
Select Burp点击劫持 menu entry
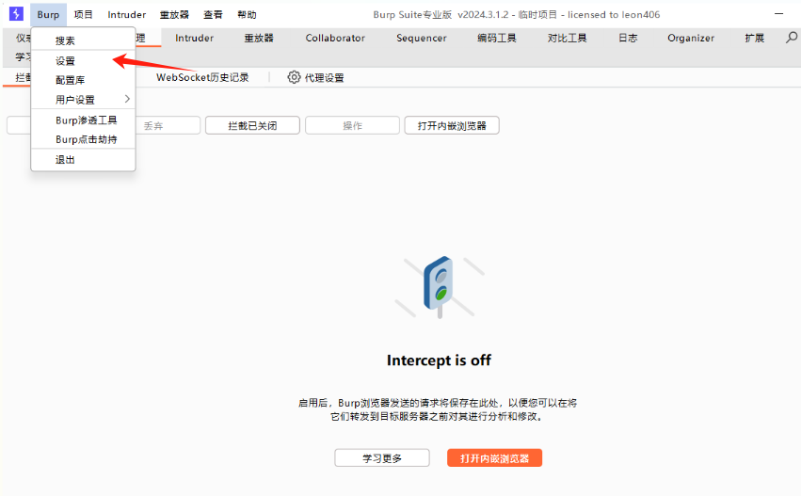tap(83, 139)
